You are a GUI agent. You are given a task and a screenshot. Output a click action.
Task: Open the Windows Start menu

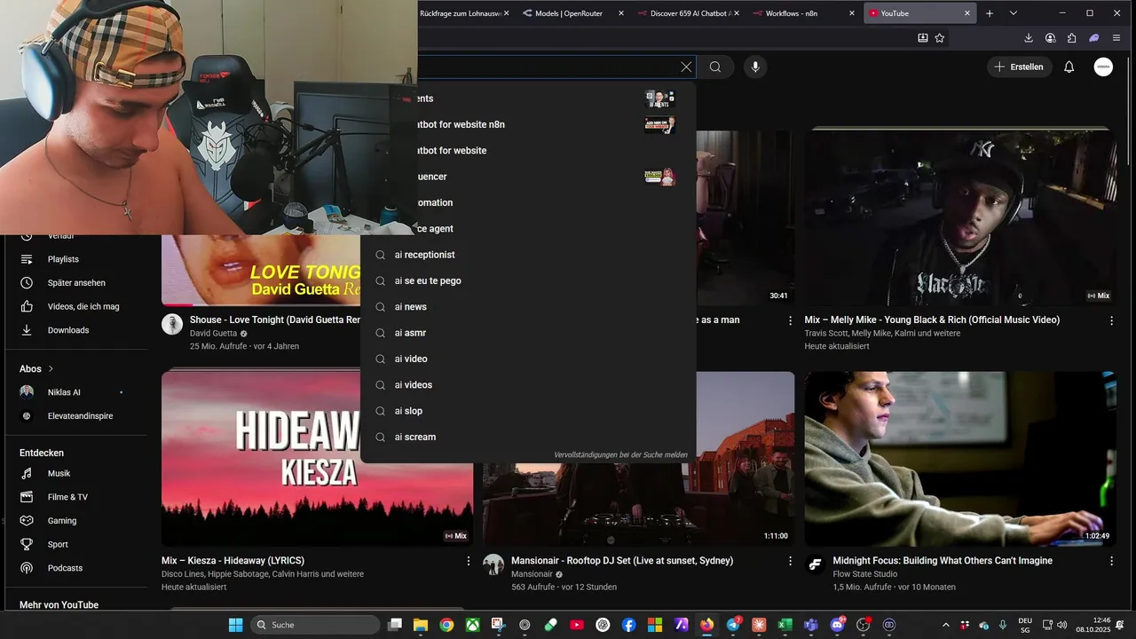[236, 625]
